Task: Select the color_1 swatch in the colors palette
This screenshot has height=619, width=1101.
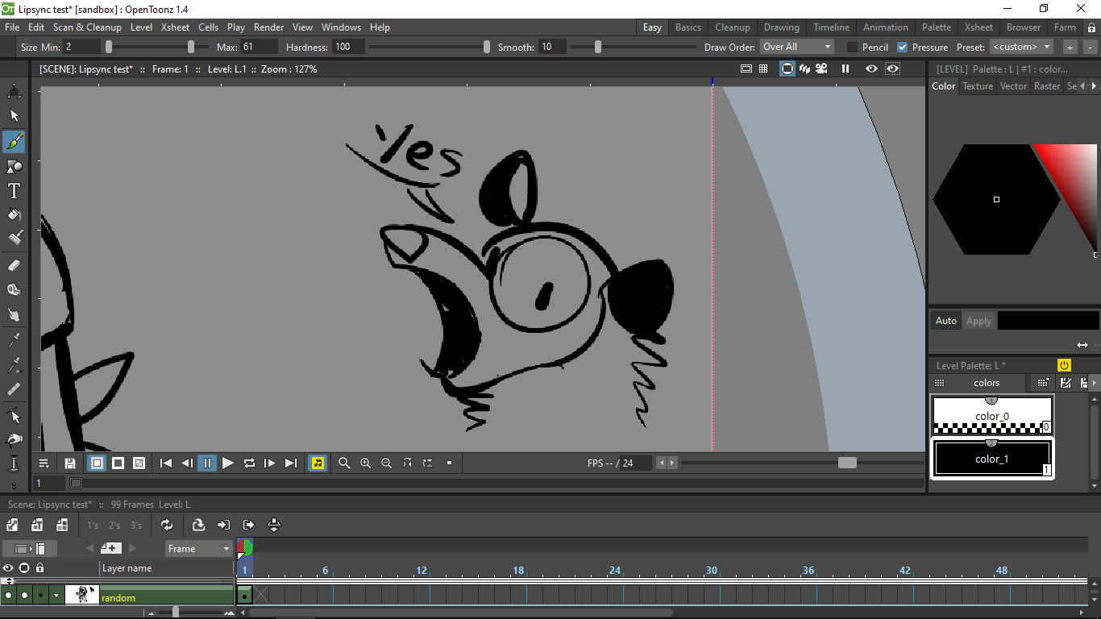Action: [x=992, y=458]
